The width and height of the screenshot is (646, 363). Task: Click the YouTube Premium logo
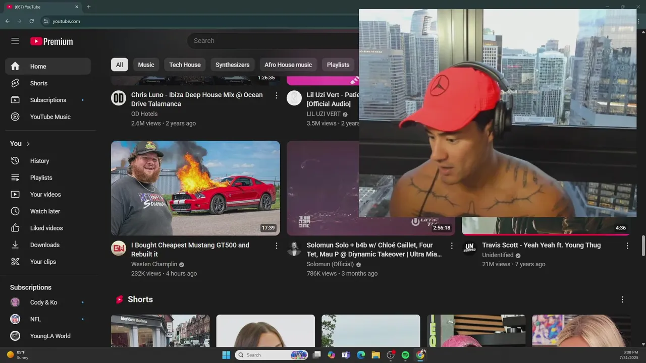click(51, 41)
